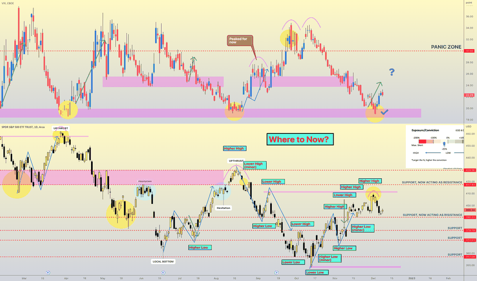
Task: Click the lowest 'Lower Low' label
Action: tap(317, 272)
